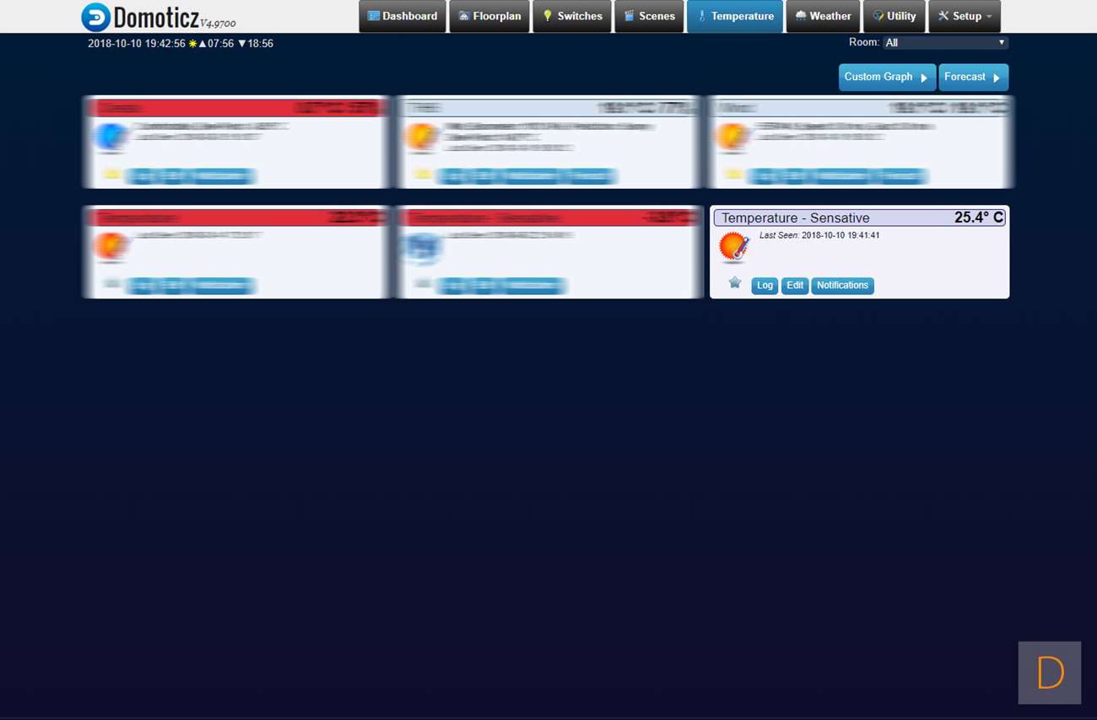Viewport: 1097px width, 720px height.
Task: Go to the Utility tab
Action: pyautogui.click(x=894, y=16)
